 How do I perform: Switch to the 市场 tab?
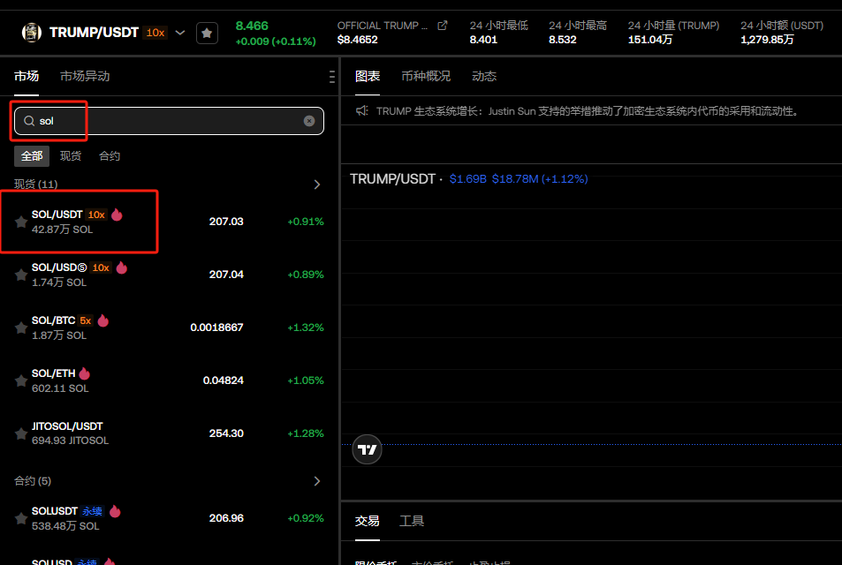point(27,76)
